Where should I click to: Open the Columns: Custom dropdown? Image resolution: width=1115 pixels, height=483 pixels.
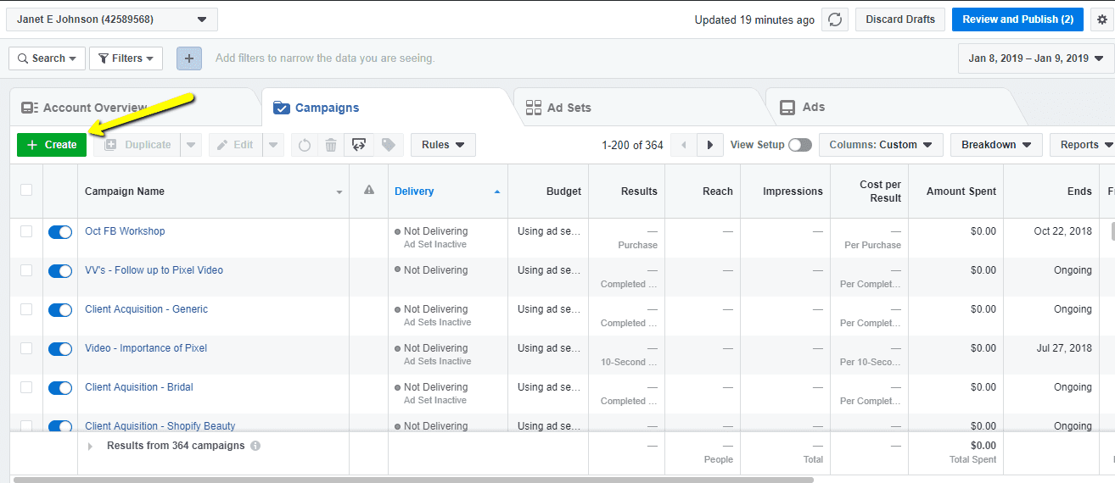pos(881,145)
